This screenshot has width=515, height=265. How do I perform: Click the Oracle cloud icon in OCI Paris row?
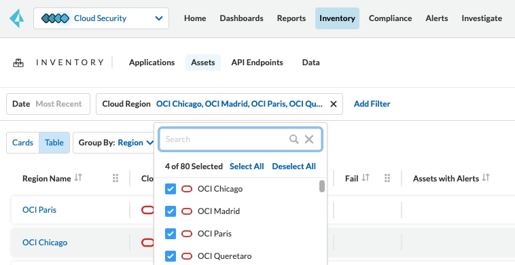coord(147,210)
